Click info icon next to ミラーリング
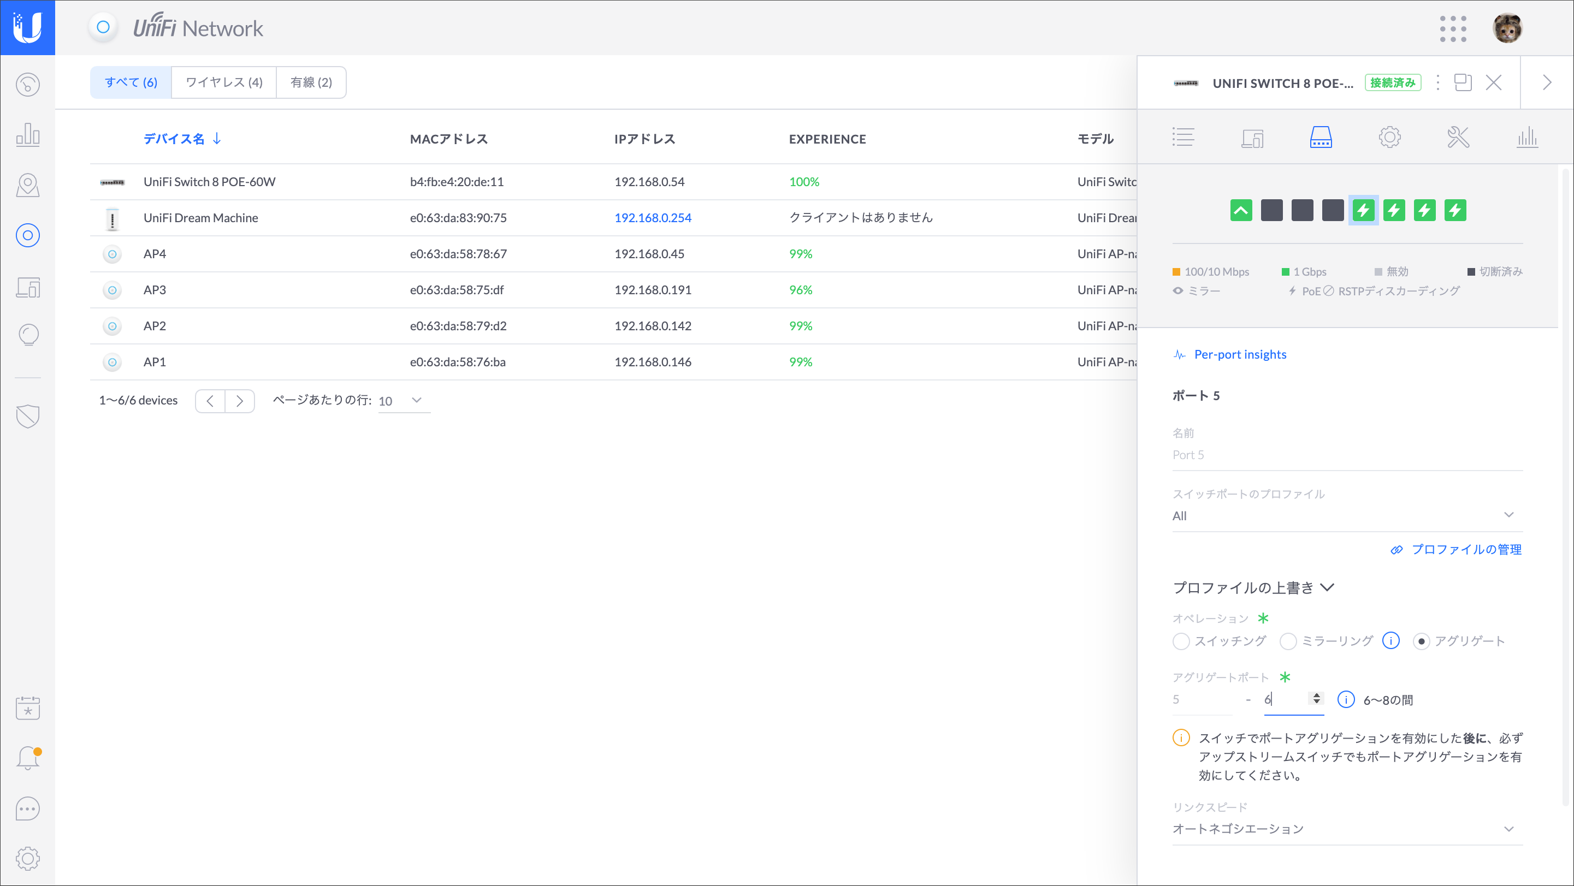The height and width of the screenshot is (886, 1574). 1390,640
